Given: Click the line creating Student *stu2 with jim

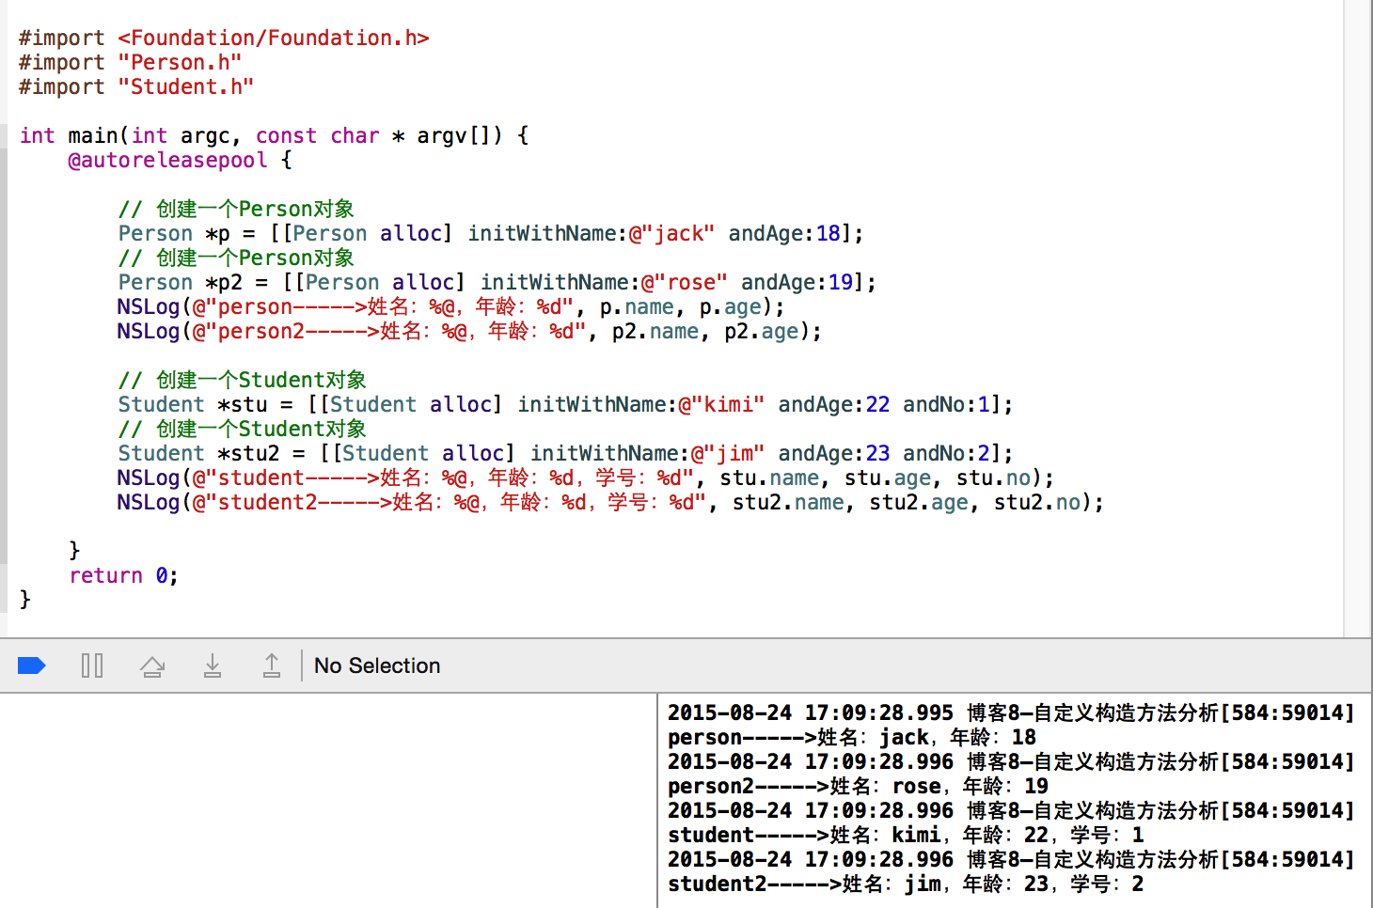Looking at the screenshot, I should click(x=565, y=453).
